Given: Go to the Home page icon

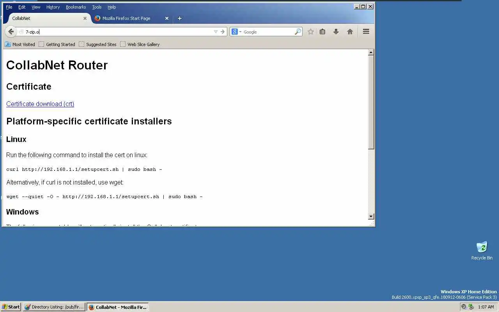Looking at the screenshot, I should tap(350, 32).
